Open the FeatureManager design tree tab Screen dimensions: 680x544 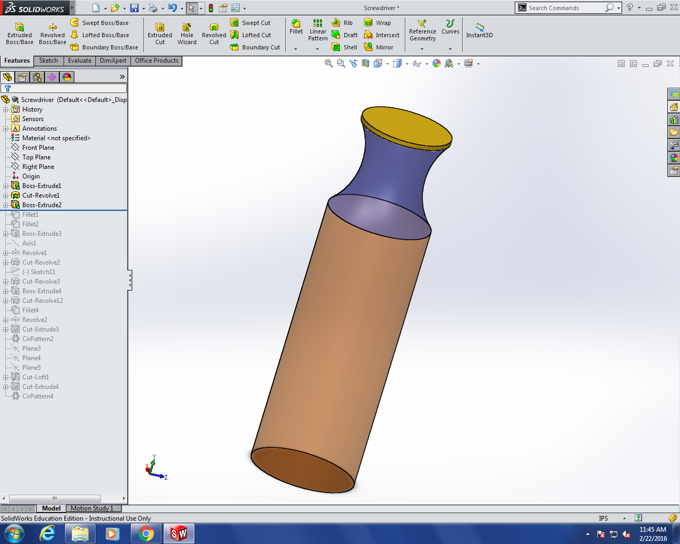click(x=7, y=77)
